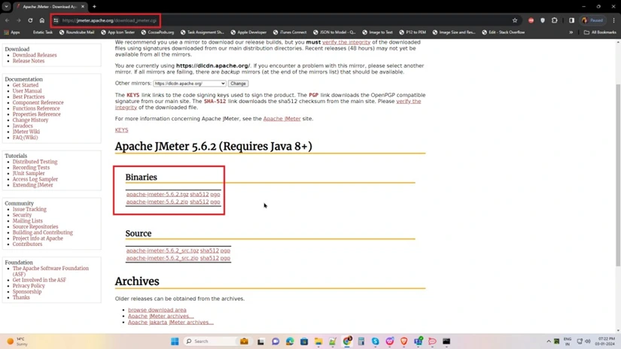This screenshot has height=349, width=621.
Task: Click the Change mirror button
Action: pyautogui.click(x=238, y=83)
